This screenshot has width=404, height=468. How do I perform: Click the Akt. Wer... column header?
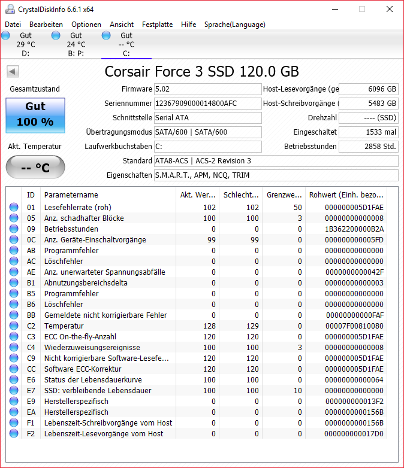198,195
